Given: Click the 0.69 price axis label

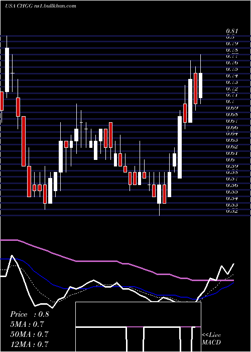Looking at the screenshot, I should click(232, 108).
